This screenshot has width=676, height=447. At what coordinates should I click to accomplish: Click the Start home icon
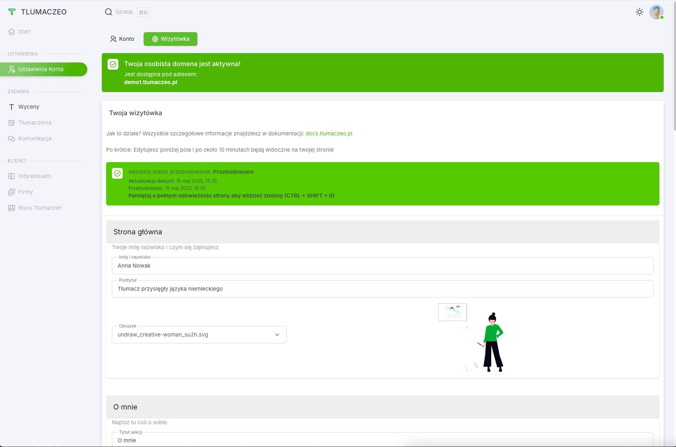coord(12,32)
